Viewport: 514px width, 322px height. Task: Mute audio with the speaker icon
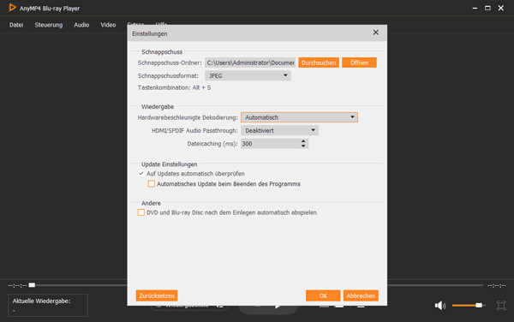[439, 305]
